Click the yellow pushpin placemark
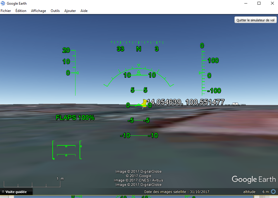The image size is (278, 198). pyautogui.click(x=144, y=104)
